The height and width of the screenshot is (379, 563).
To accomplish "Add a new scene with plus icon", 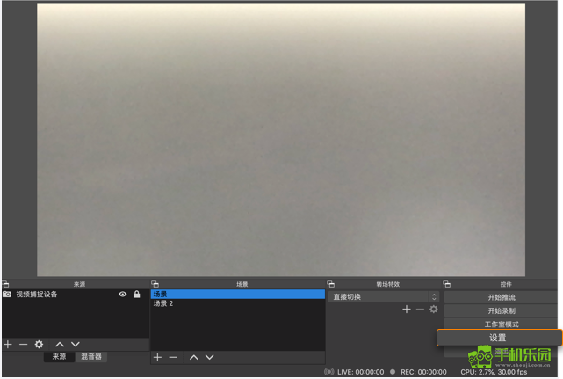I will pyautogui.click(x=158, y=357).
